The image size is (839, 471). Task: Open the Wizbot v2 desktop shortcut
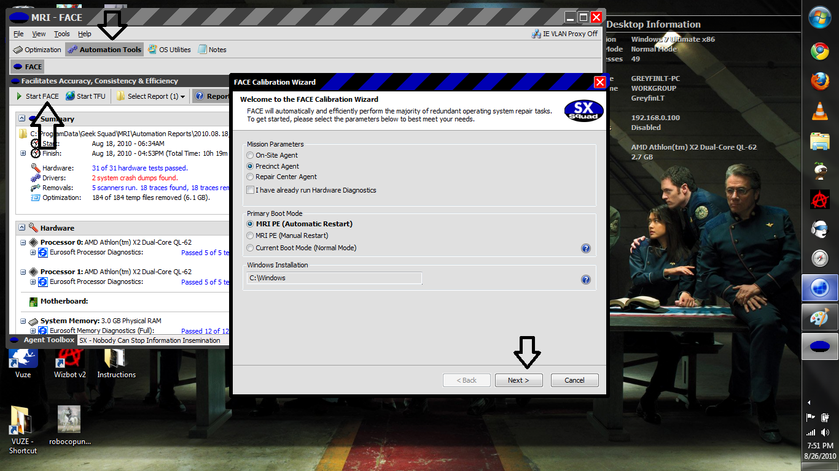point(70,363)
